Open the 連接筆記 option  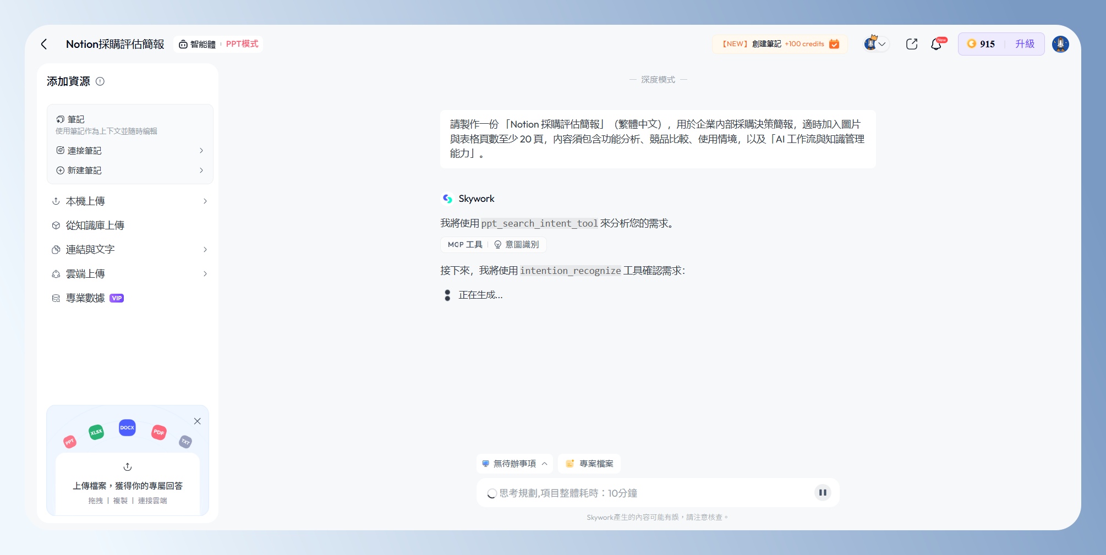point(130,151)
